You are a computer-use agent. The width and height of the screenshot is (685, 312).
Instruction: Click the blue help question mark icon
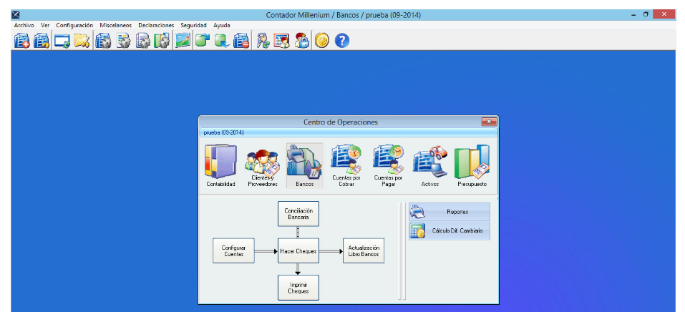coord(341,41)
